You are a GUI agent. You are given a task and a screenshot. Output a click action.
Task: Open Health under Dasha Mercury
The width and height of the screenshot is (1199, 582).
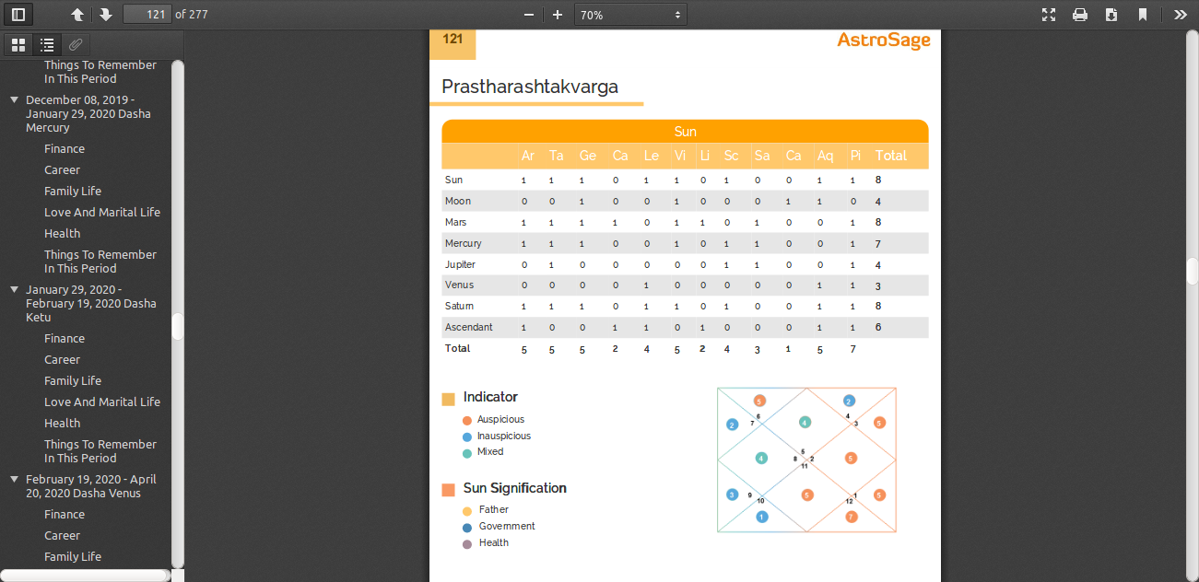pos(62,233)
